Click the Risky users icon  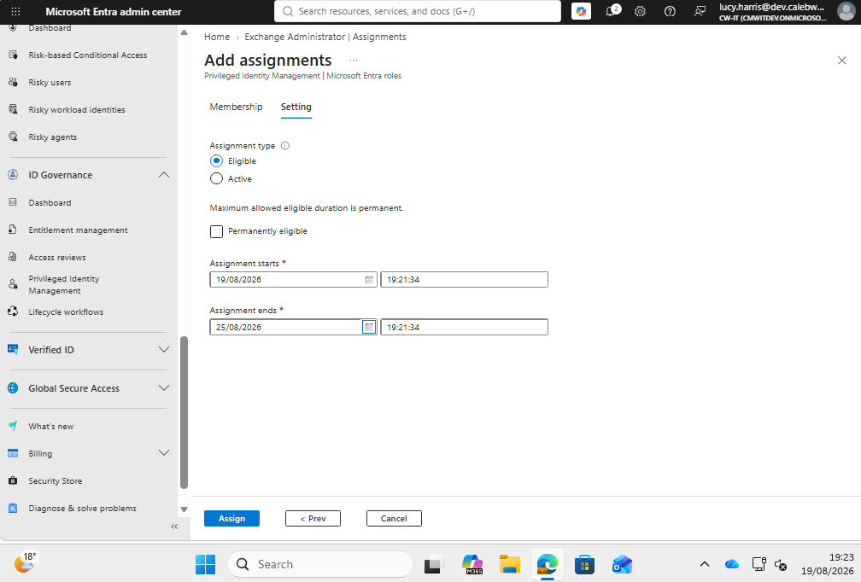13,82
